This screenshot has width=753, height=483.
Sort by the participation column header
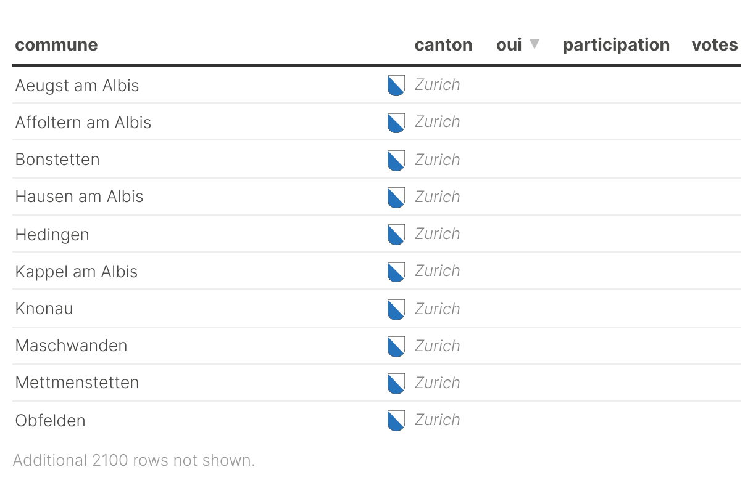(x=615, y=45)
